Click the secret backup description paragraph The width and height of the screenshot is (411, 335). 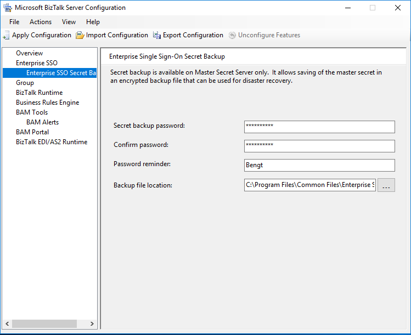(x=246, y=76)
